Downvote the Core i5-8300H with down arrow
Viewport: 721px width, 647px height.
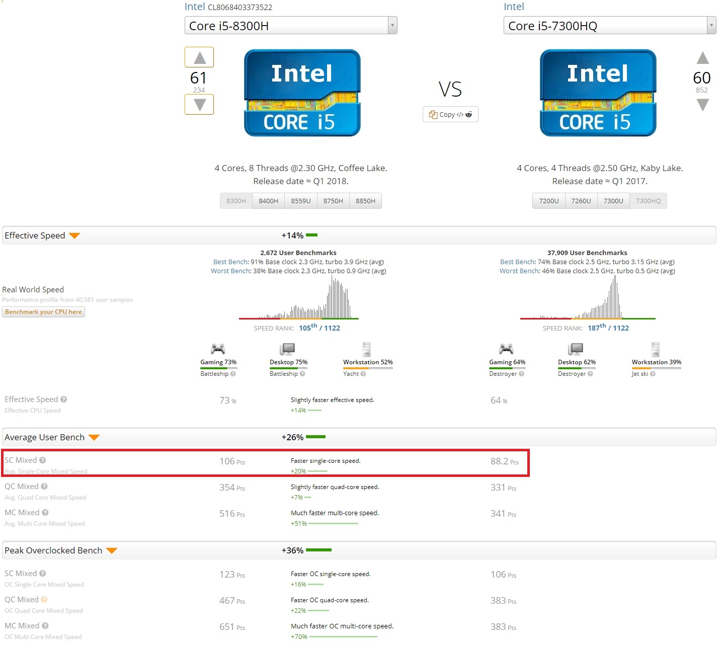point(199,105)
